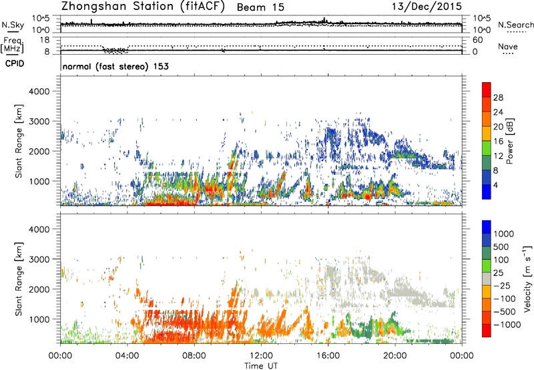This screenshot has height=370, width=534.
Task: Click the velocity panel 'Slant Range [km]' title
Action: 19,279
